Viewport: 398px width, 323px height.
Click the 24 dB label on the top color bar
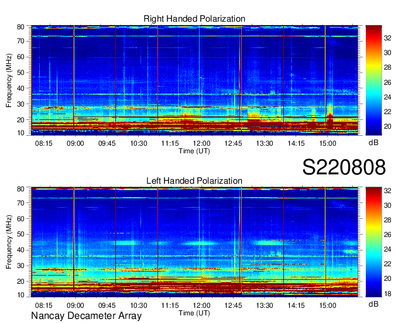(x=387, y=97)
